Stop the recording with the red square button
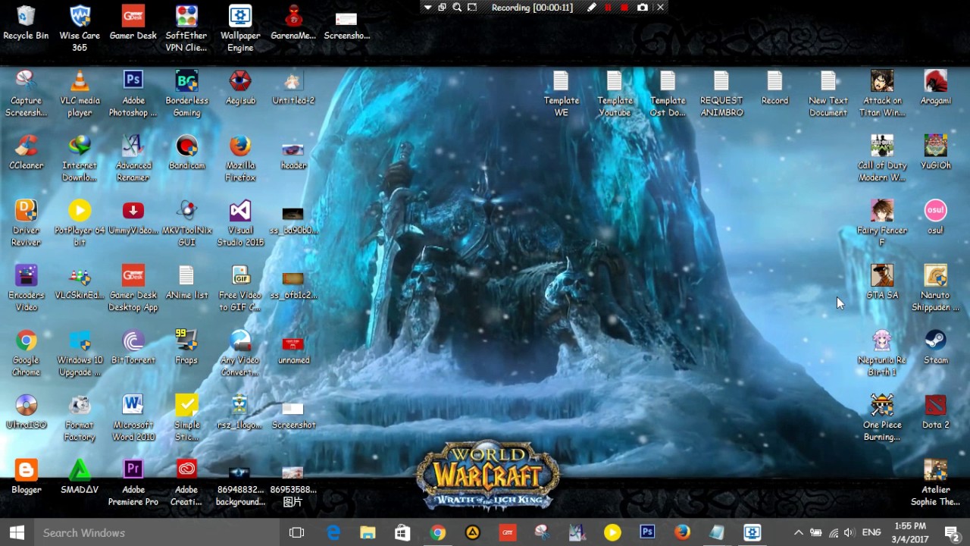Image resolution: width=970 pixels, height=546 pixels. (x=624, y=7)
